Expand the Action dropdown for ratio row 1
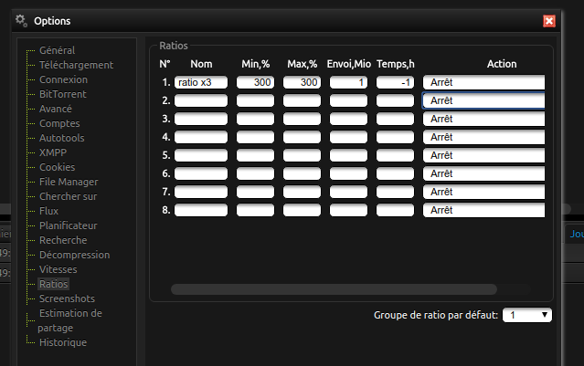Image resolution: width=584 pixels, height=366 pixels. tap(483, 82)
